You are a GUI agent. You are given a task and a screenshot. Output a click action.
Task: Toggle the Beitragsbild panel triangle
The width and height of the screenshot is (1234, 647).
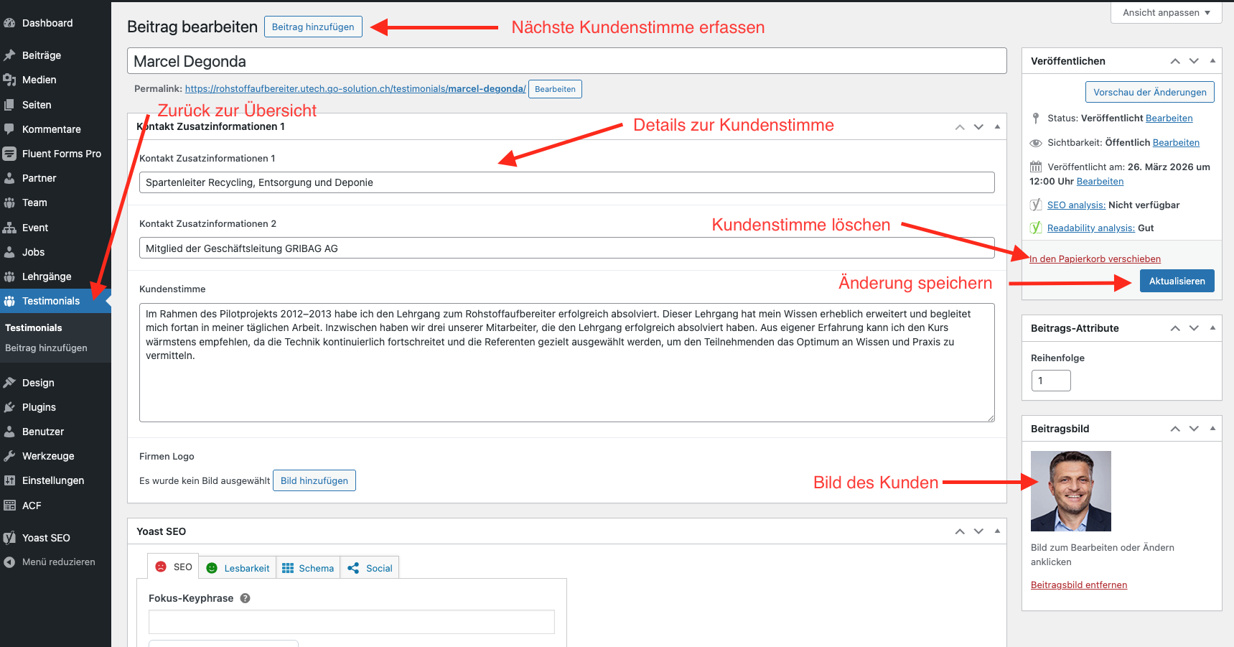click(x=1212, y=429)
